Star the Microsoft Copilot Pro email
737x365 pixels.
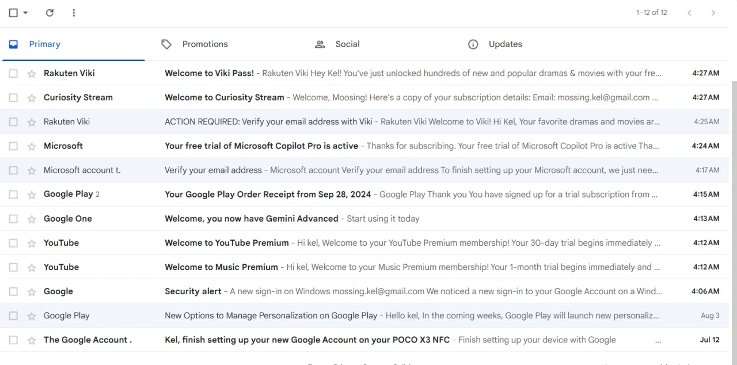pyautogui.click(x=32, y=146)
